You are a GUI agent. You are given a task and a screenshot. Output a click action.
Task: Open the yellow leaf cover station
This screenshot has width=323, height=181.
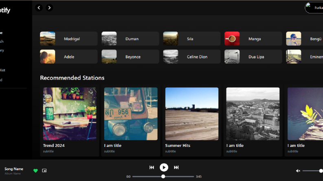pyautogui.click(x=305, y=114)
